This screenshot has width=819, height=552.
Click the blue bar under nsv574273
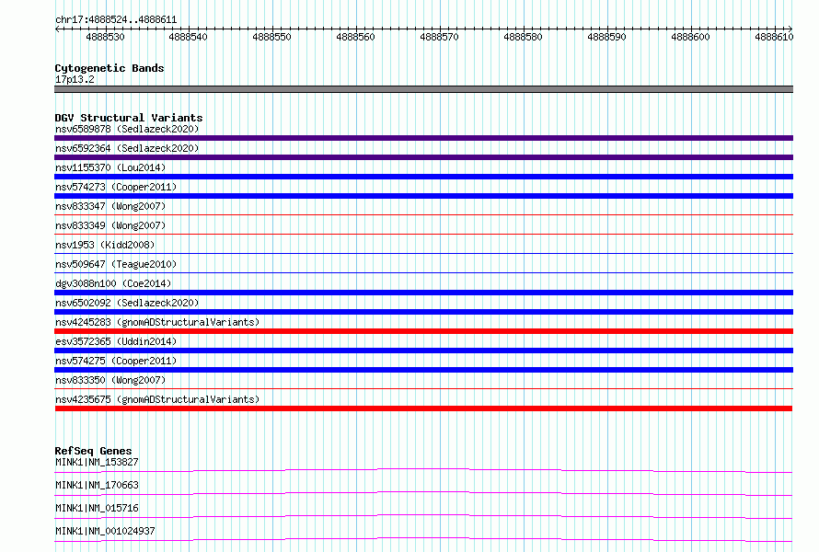tap(423, 196)
